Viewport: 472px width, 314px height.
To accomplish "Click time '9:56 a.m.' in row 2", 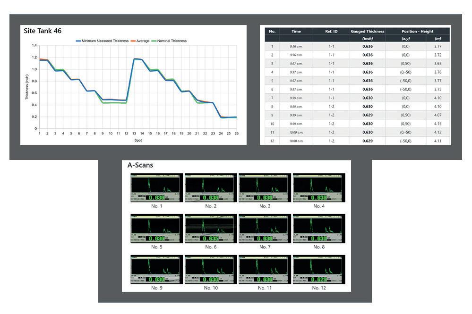I will pos(296,55).
